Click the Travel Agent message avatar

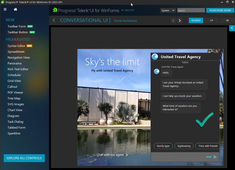(x=157, y=71)
